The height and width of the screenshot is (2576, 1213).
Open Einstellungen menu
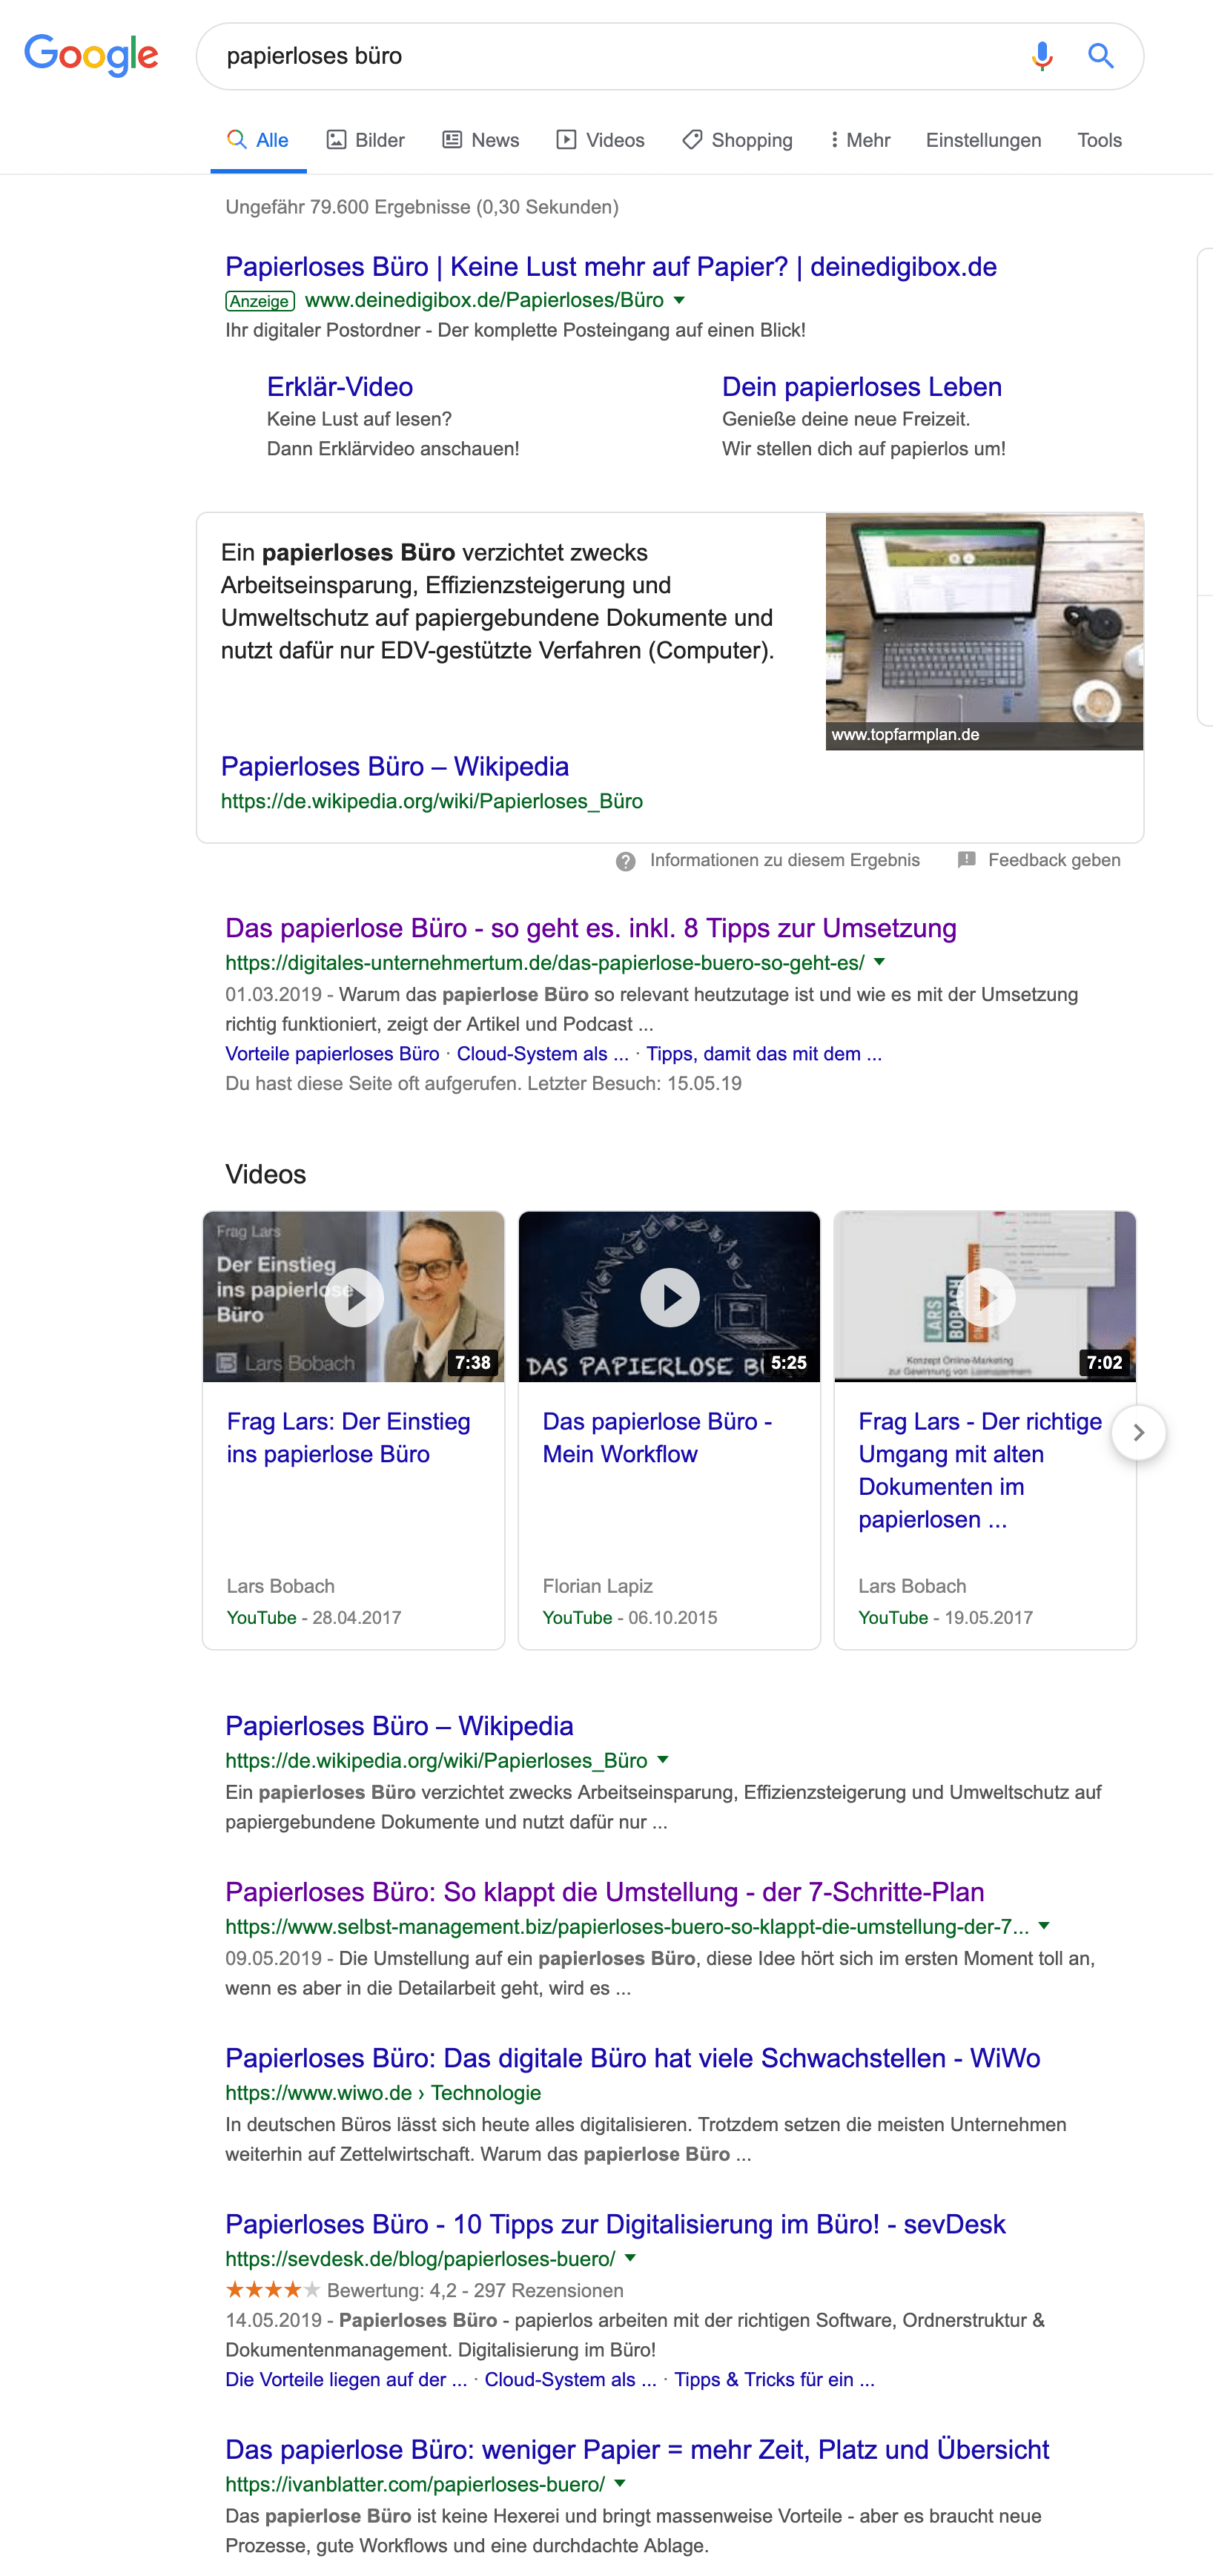[983, 140]
